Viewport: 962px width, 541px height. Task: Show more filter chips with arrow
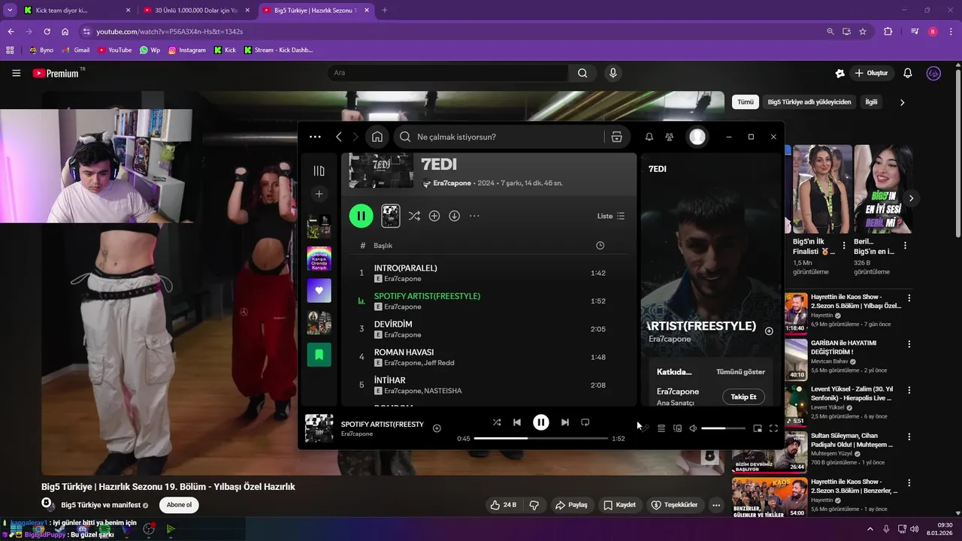point(903,102)
